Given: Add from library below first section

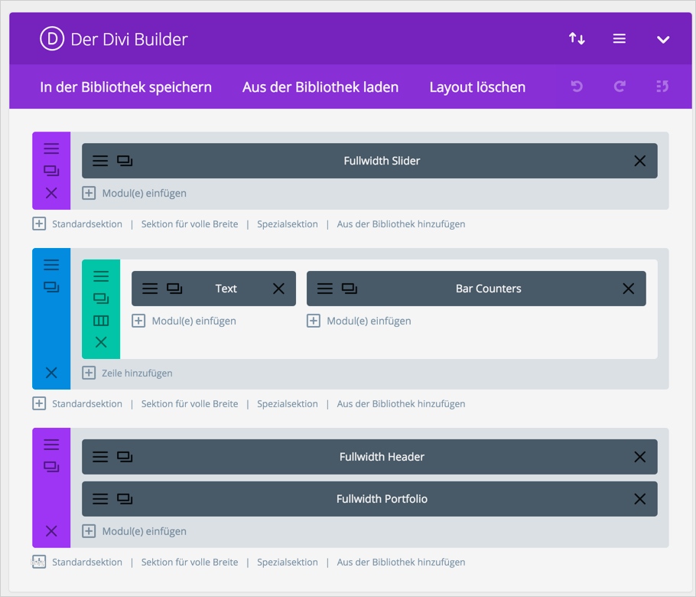Looking at the screenshot, I should 401,223.
